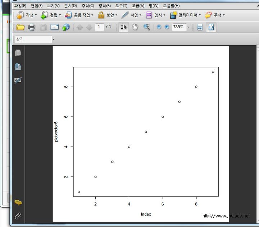Expand the 공동 작업 collaborate dropdown
Screen dimensions: 259x227
92,15
